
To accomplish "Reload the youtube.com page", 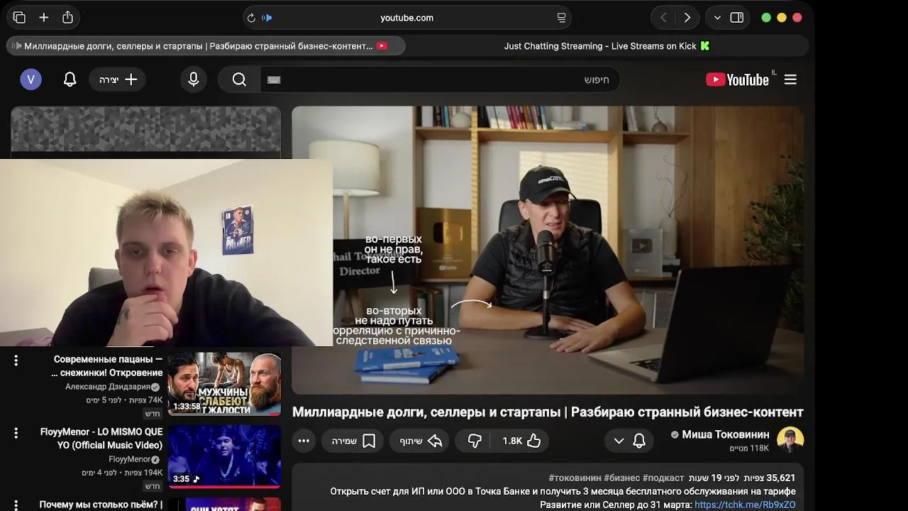I will [251, 18].
